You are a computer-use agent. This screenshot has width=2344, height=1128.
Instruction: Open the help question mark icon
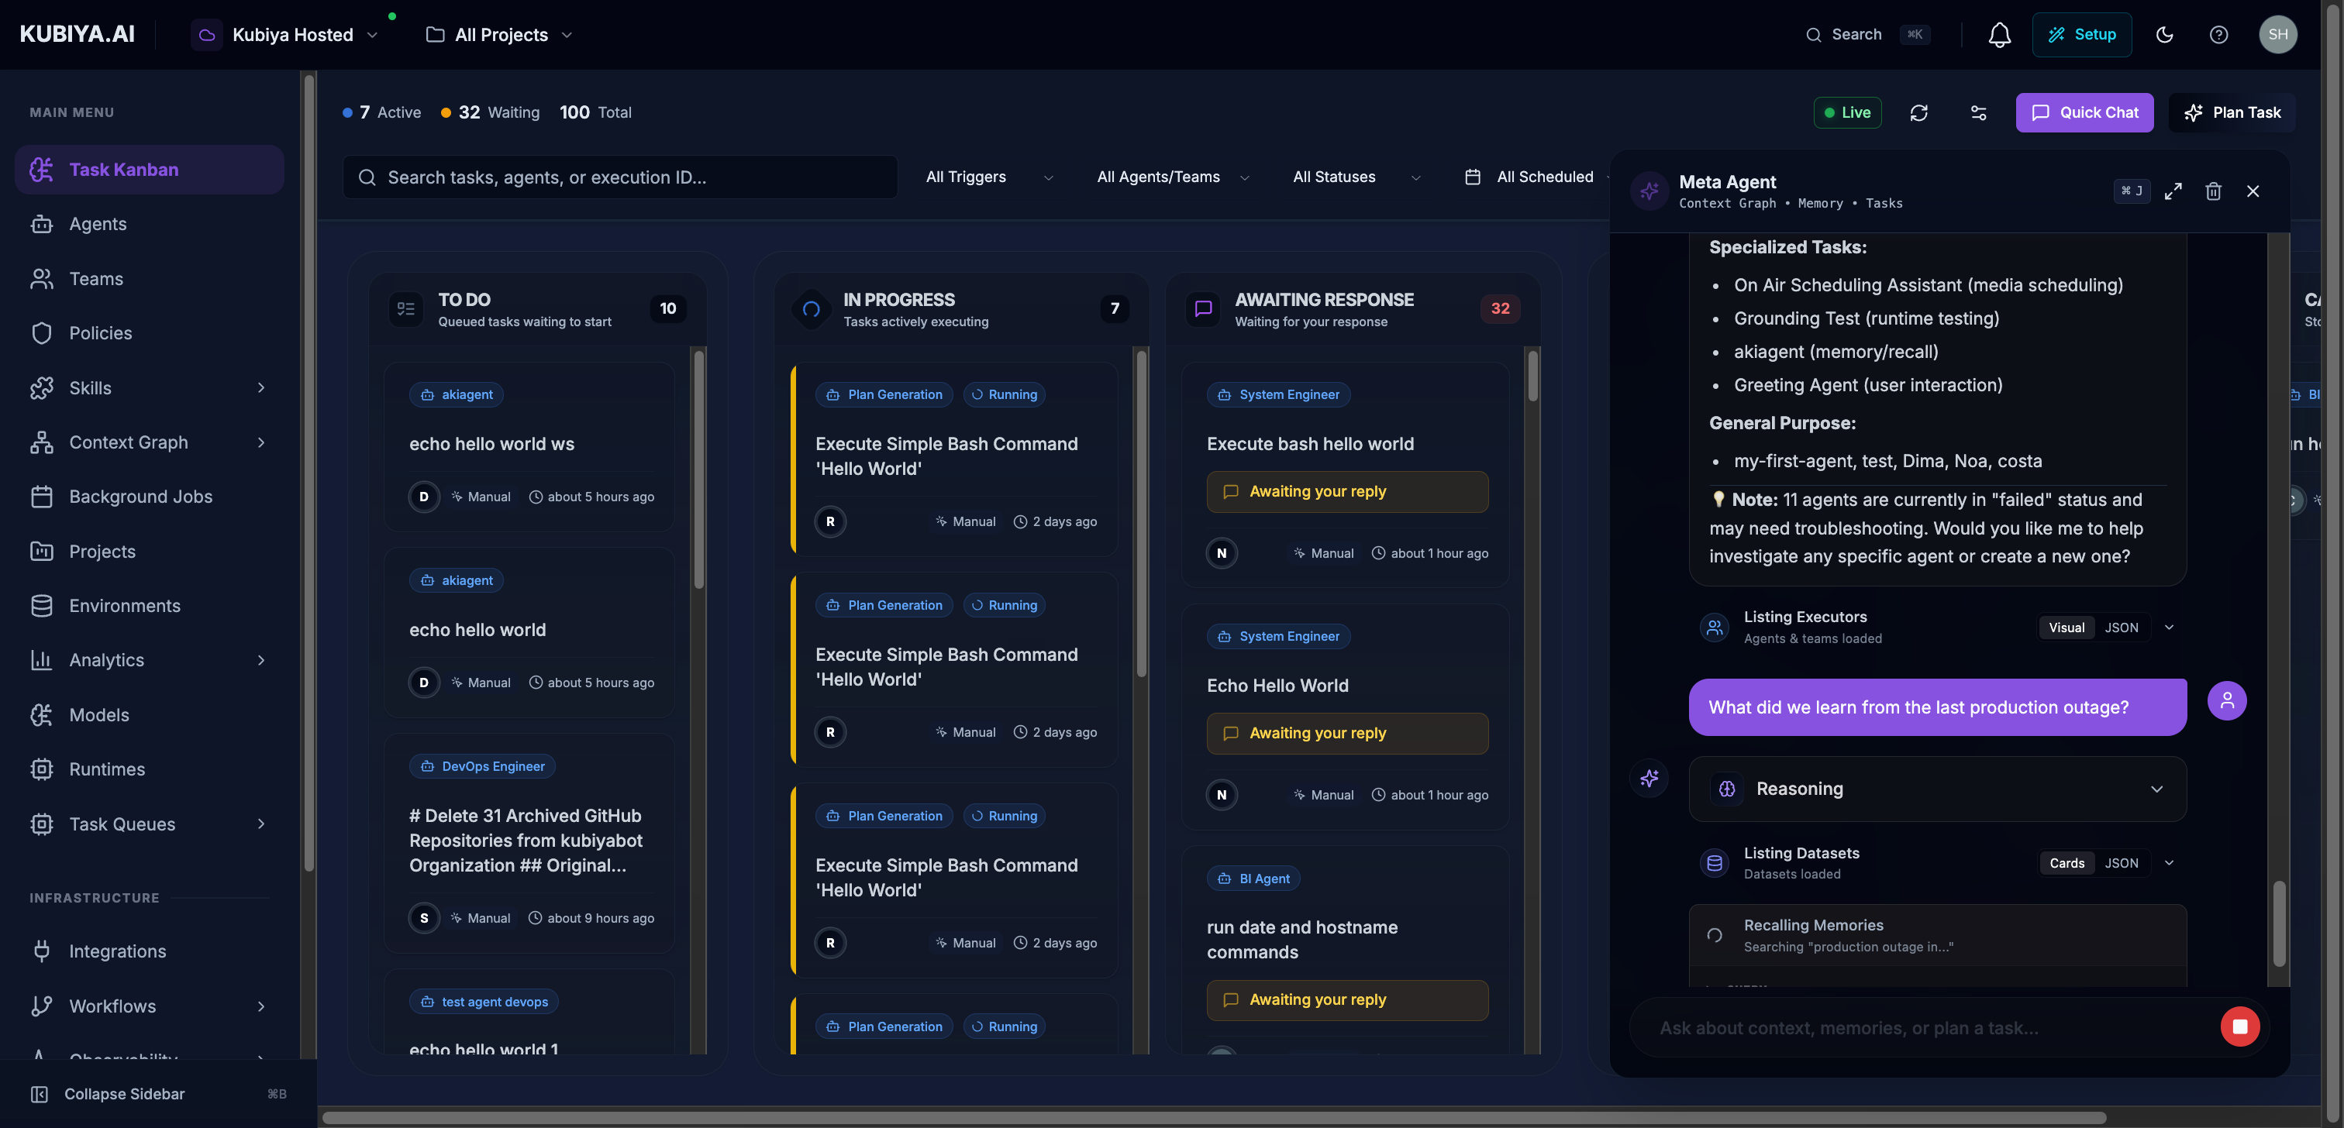pos(2218,35)
